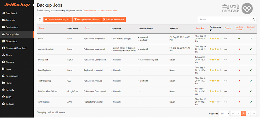Click the Security globe icon

[x=3, y=90]
